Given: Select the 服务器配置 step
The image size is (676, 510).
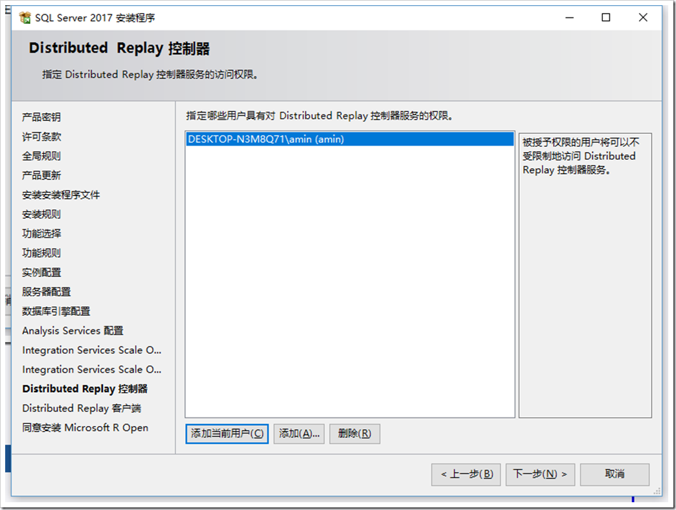Looking at the screenshot, I should click(46, 292).
